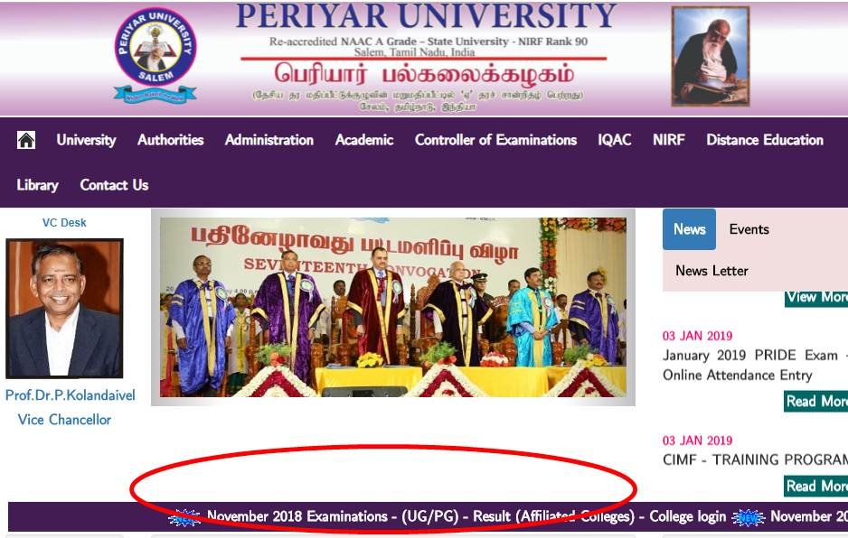
Task: Expand the Controller of Examinations menu
Action: coord(495,140)
